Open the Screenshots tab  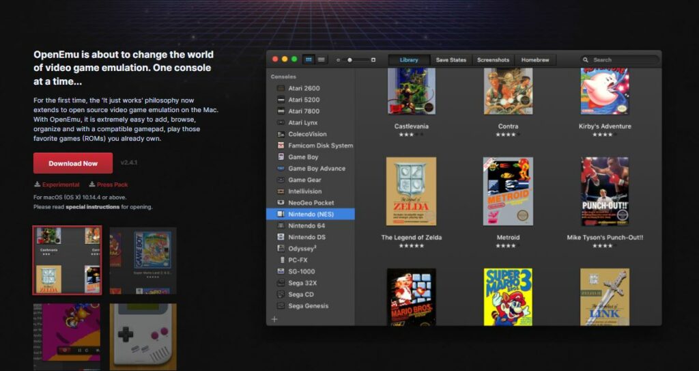[493, 60]
